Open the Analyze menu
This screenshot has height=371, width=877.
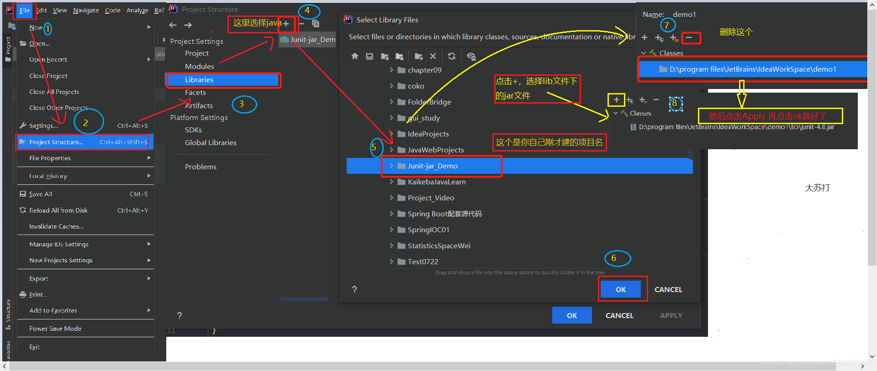tap(137, 10)
